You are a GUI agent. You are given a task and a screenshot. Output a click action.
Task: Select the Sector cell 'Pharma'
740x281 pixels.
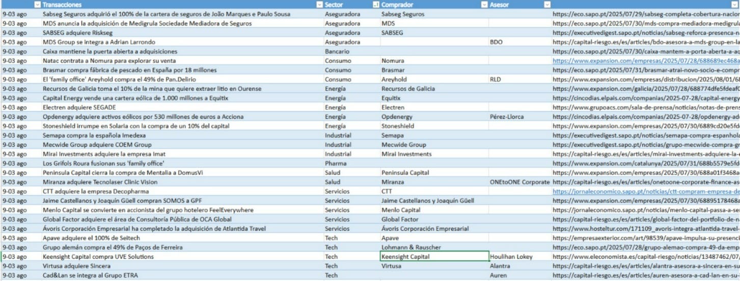(x=352, y=164)
